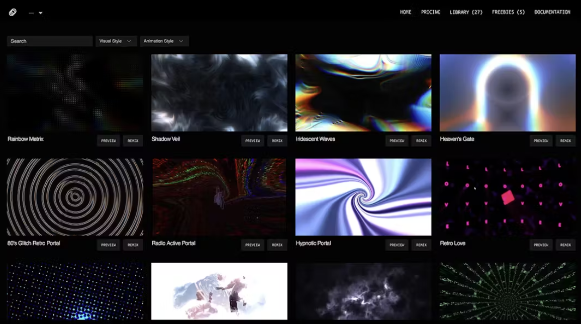The image size is (581, 324).
Task: Preview the 80's Glitch Retro Portal
Action: [109, 245]
